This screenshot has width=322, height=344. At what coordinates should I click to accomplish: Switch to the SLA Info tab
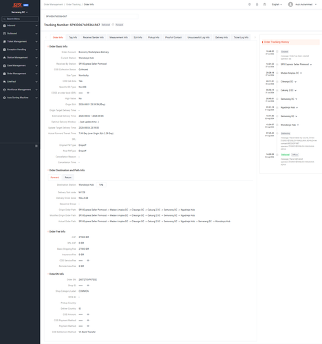click(138, 37)
